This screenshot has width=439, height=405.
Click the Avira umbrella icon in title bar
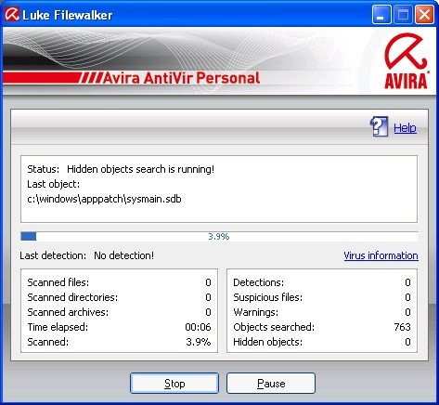click(x=12, y=14)
